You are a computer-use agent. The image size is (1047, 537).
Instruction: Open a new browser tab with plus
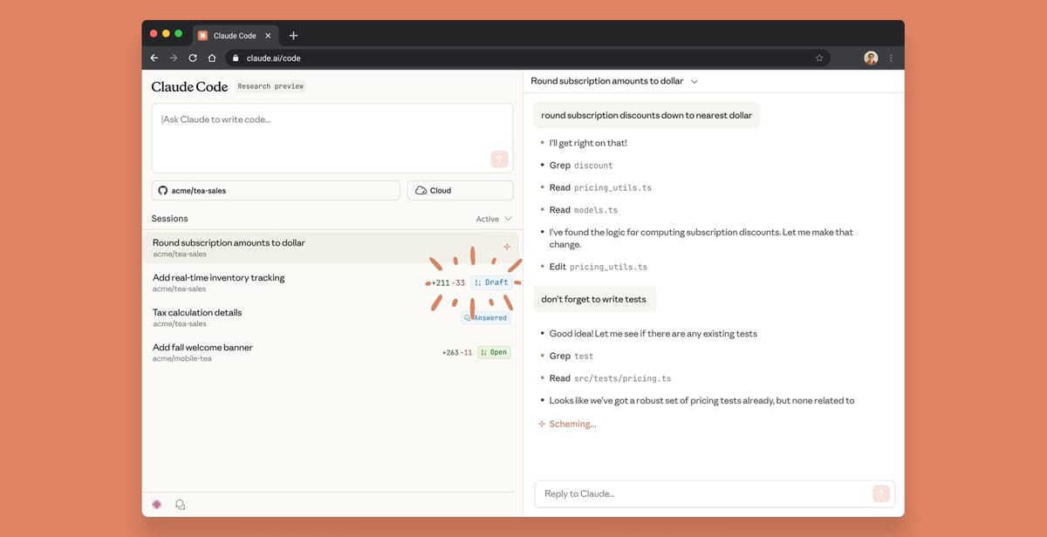293,36
